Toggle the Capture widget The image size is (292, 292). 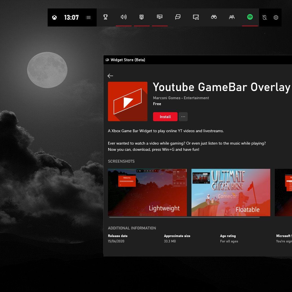[x=141, y=17]
